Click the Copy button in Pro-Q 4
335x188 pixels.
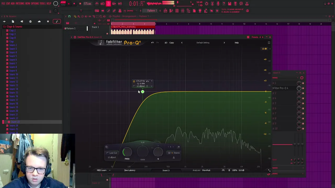(172, 43)
